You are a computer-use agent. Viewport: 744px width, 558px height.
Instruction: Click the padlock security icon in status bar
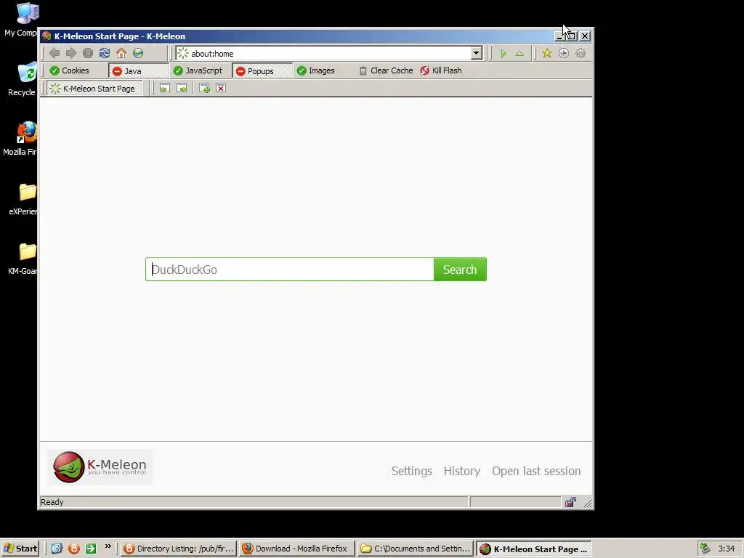pos(571,502)
